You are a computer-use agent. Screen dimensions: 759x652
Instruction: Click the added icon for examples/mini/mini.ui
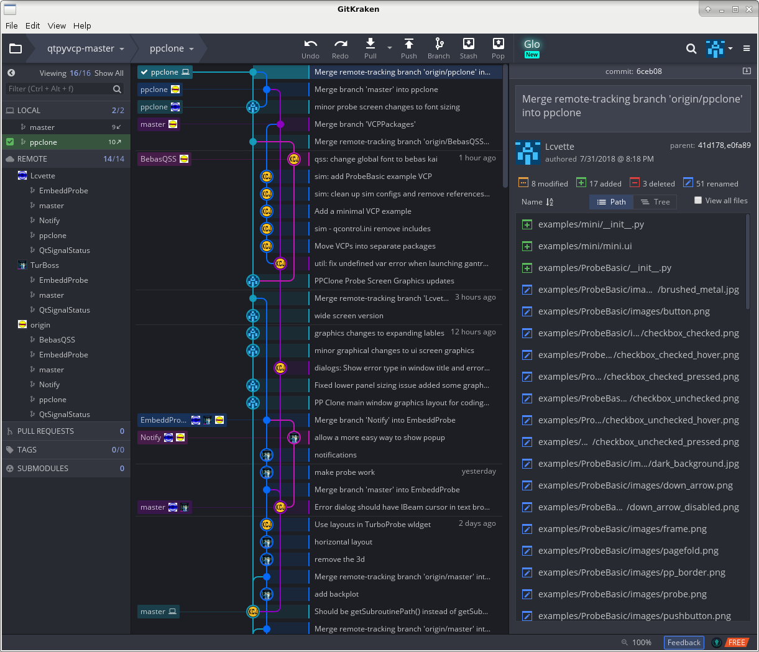527,246
